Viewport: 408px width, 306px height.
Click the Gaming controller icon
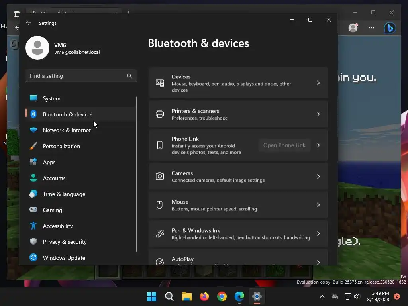(x=33, y=210)
